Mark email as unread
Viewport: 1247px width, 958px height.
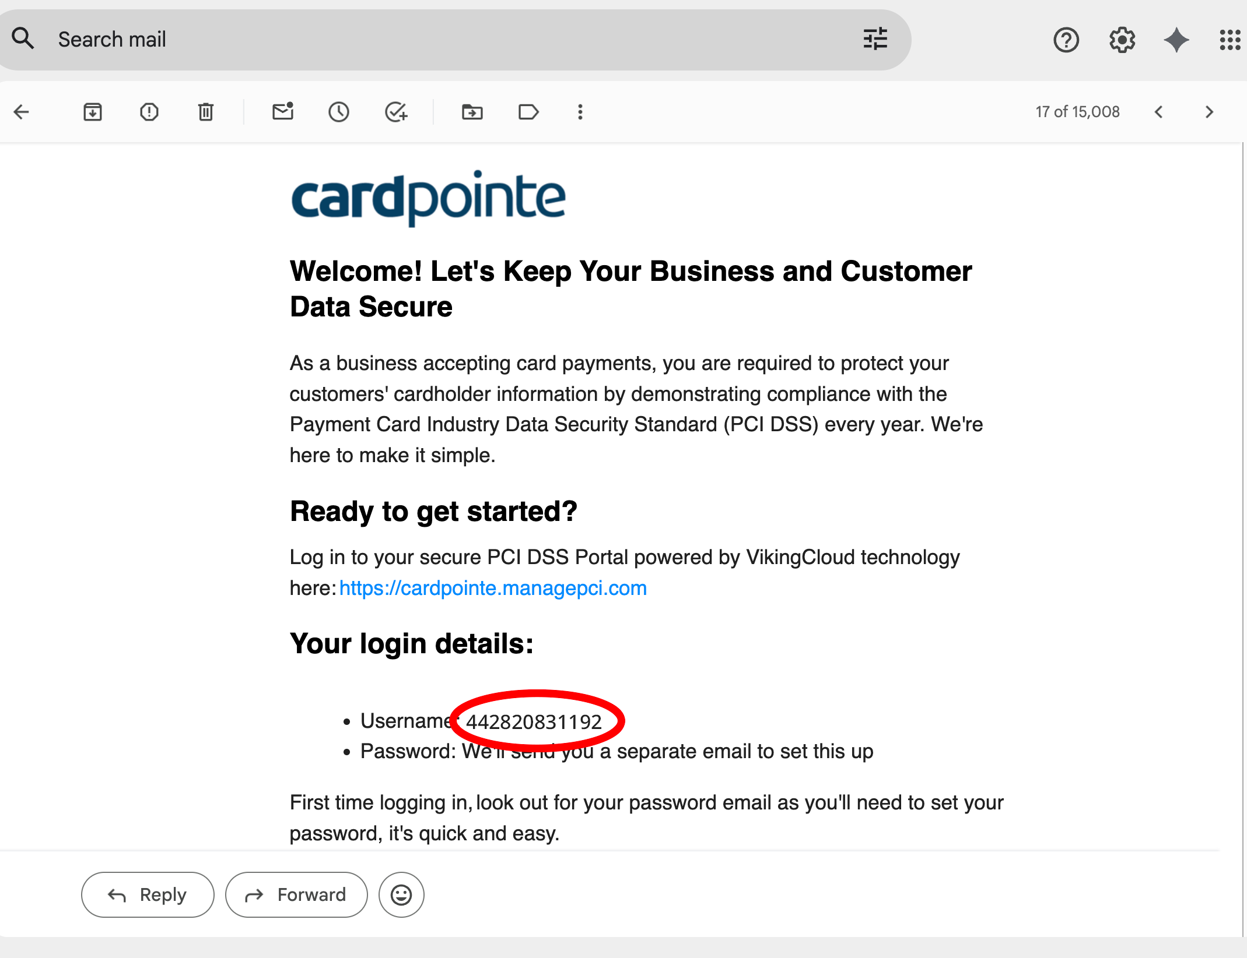click(283, 111)
